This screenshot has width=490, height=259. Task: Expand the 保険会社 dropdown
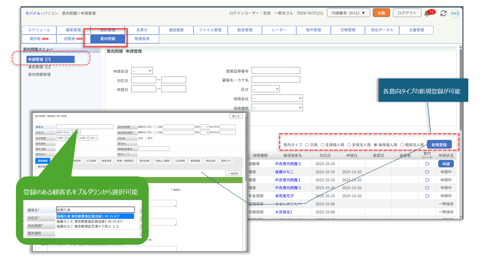click(277, 98)
